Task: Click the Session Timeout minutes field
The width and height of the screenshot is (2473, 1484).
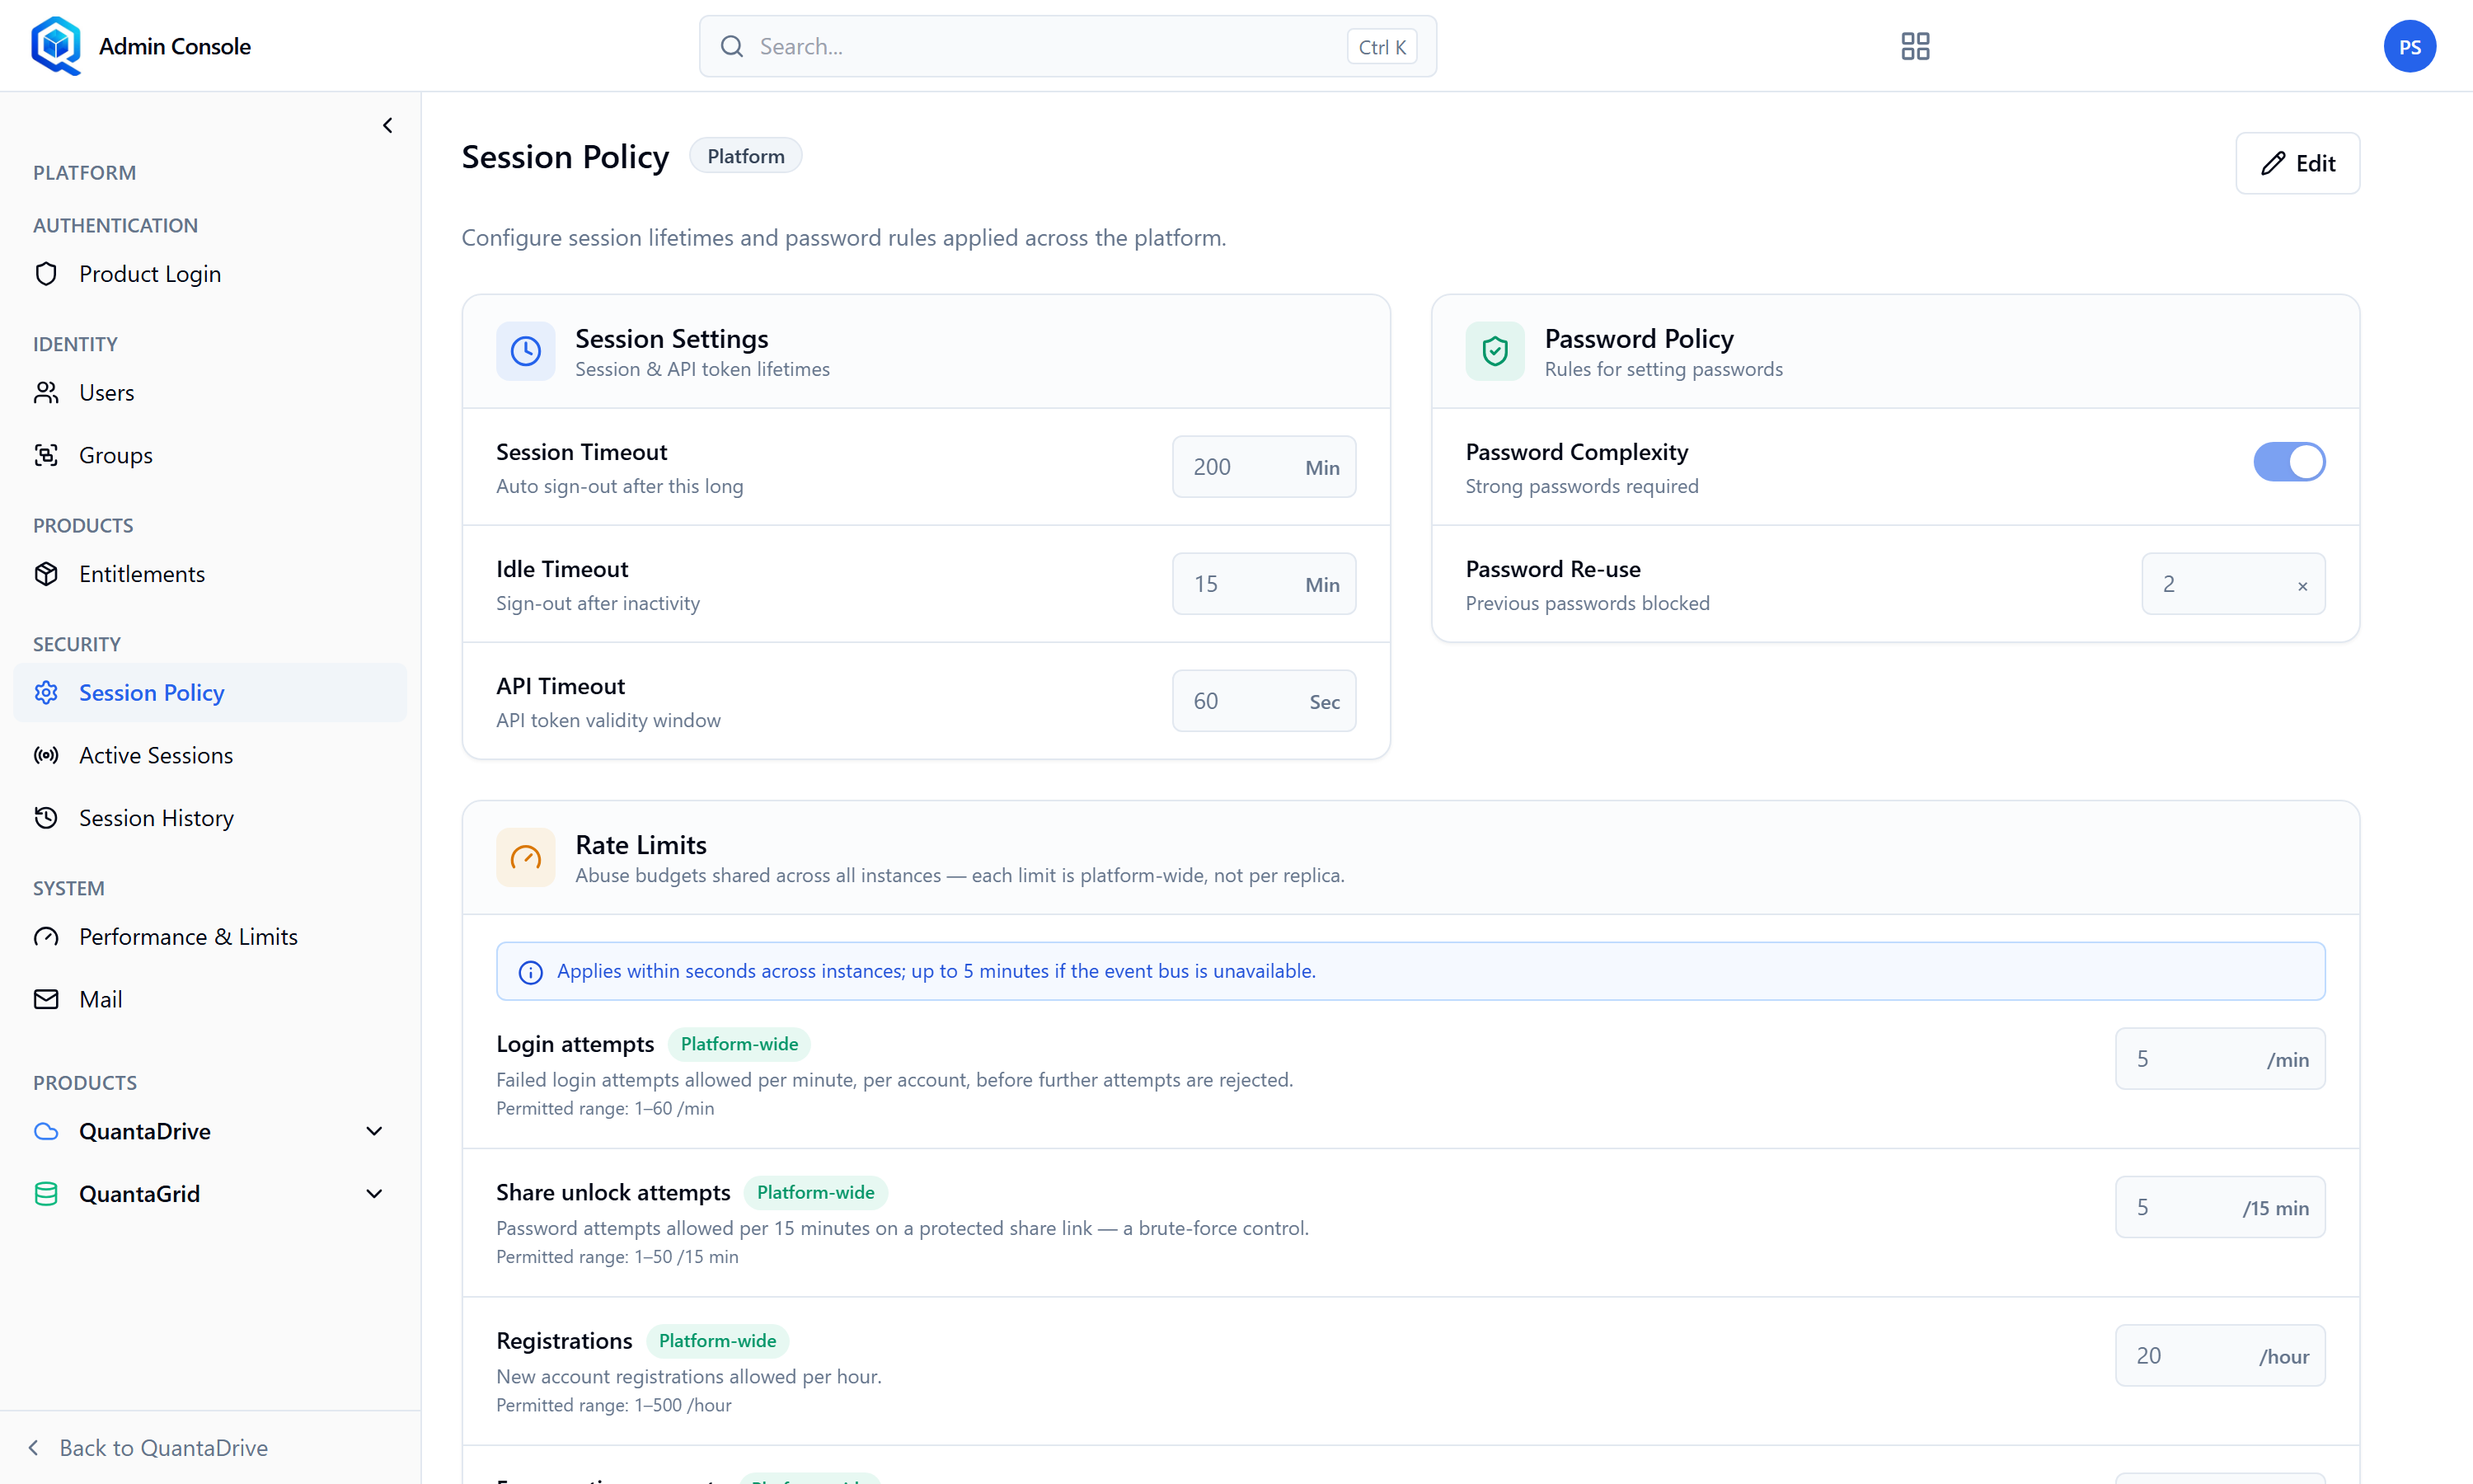Action: tap(1264, 467)
